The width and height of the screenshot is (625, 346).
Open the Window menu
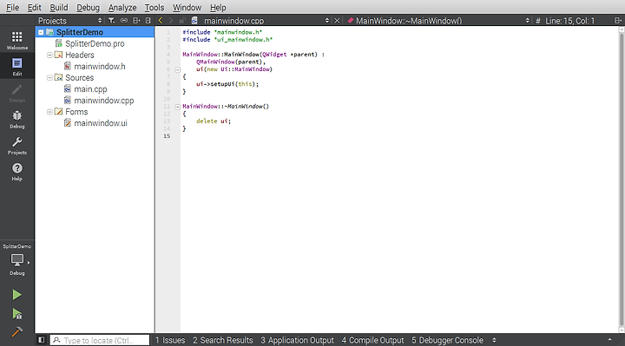[x=187, y=8]
